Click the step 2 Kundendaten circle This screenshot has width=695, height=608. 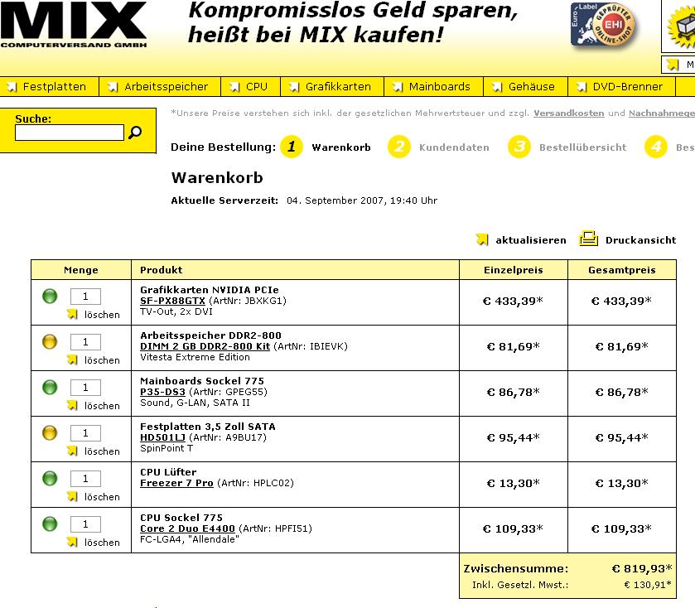point(399,147)
